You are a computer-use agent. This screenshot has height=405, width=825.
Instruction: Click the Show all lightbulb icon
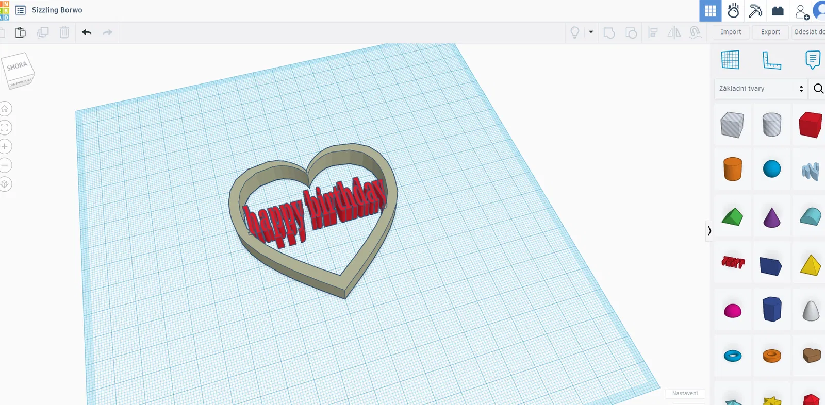tap(575, 32)
